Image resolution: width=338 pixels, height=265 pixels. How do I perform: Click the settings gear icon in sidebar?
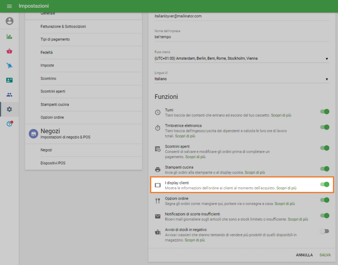9,109
